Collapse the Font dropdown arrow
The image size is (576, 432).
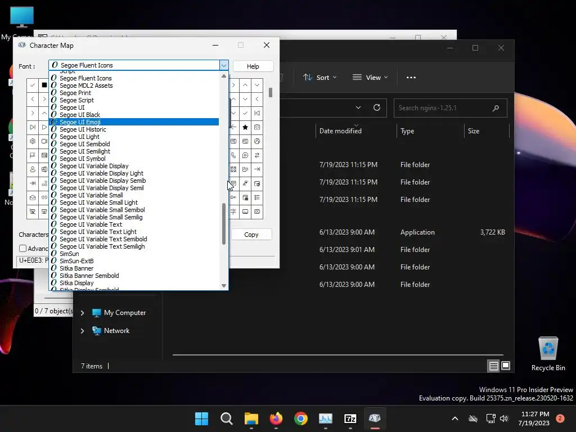pos(224,65)
